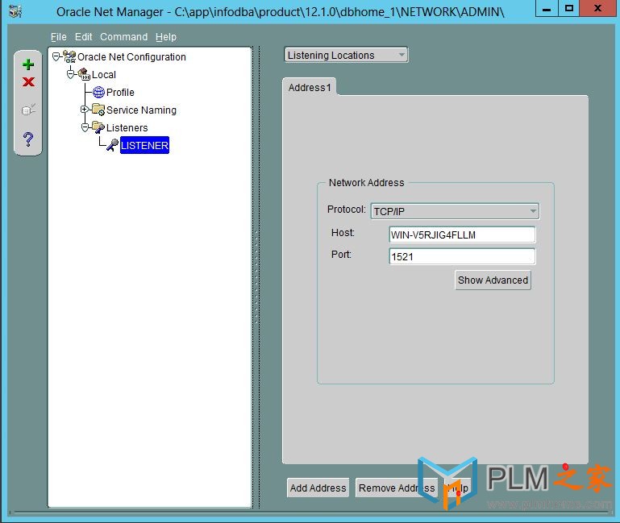620x523 pixels.
Task: Select the Local label in tree
Action: pos(103,75)
